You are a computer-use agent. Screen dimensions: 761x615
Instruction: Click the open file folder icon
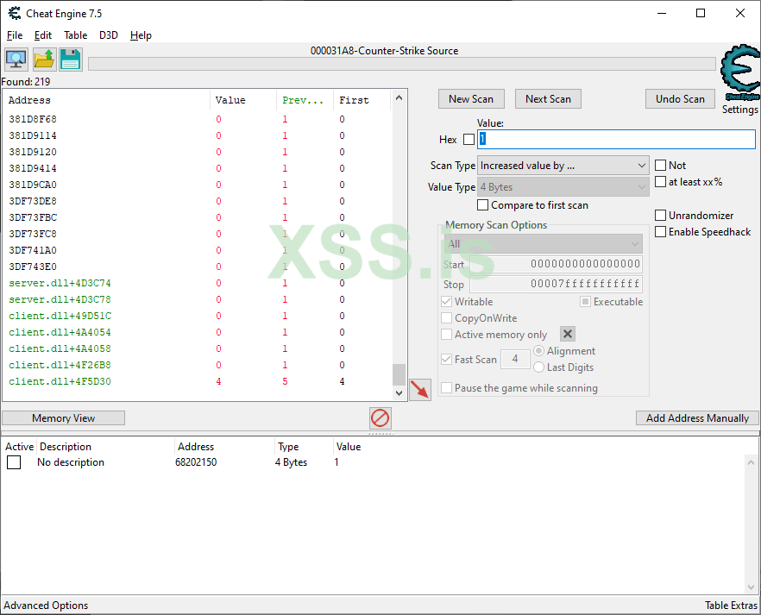44,60
